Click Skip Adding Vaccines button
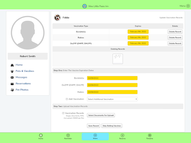Viewport: 191px width, 143px height. [x=112, y=126]
